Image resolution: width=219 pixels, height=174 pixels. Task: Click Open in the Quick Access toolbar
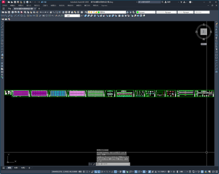click(12, 2)
